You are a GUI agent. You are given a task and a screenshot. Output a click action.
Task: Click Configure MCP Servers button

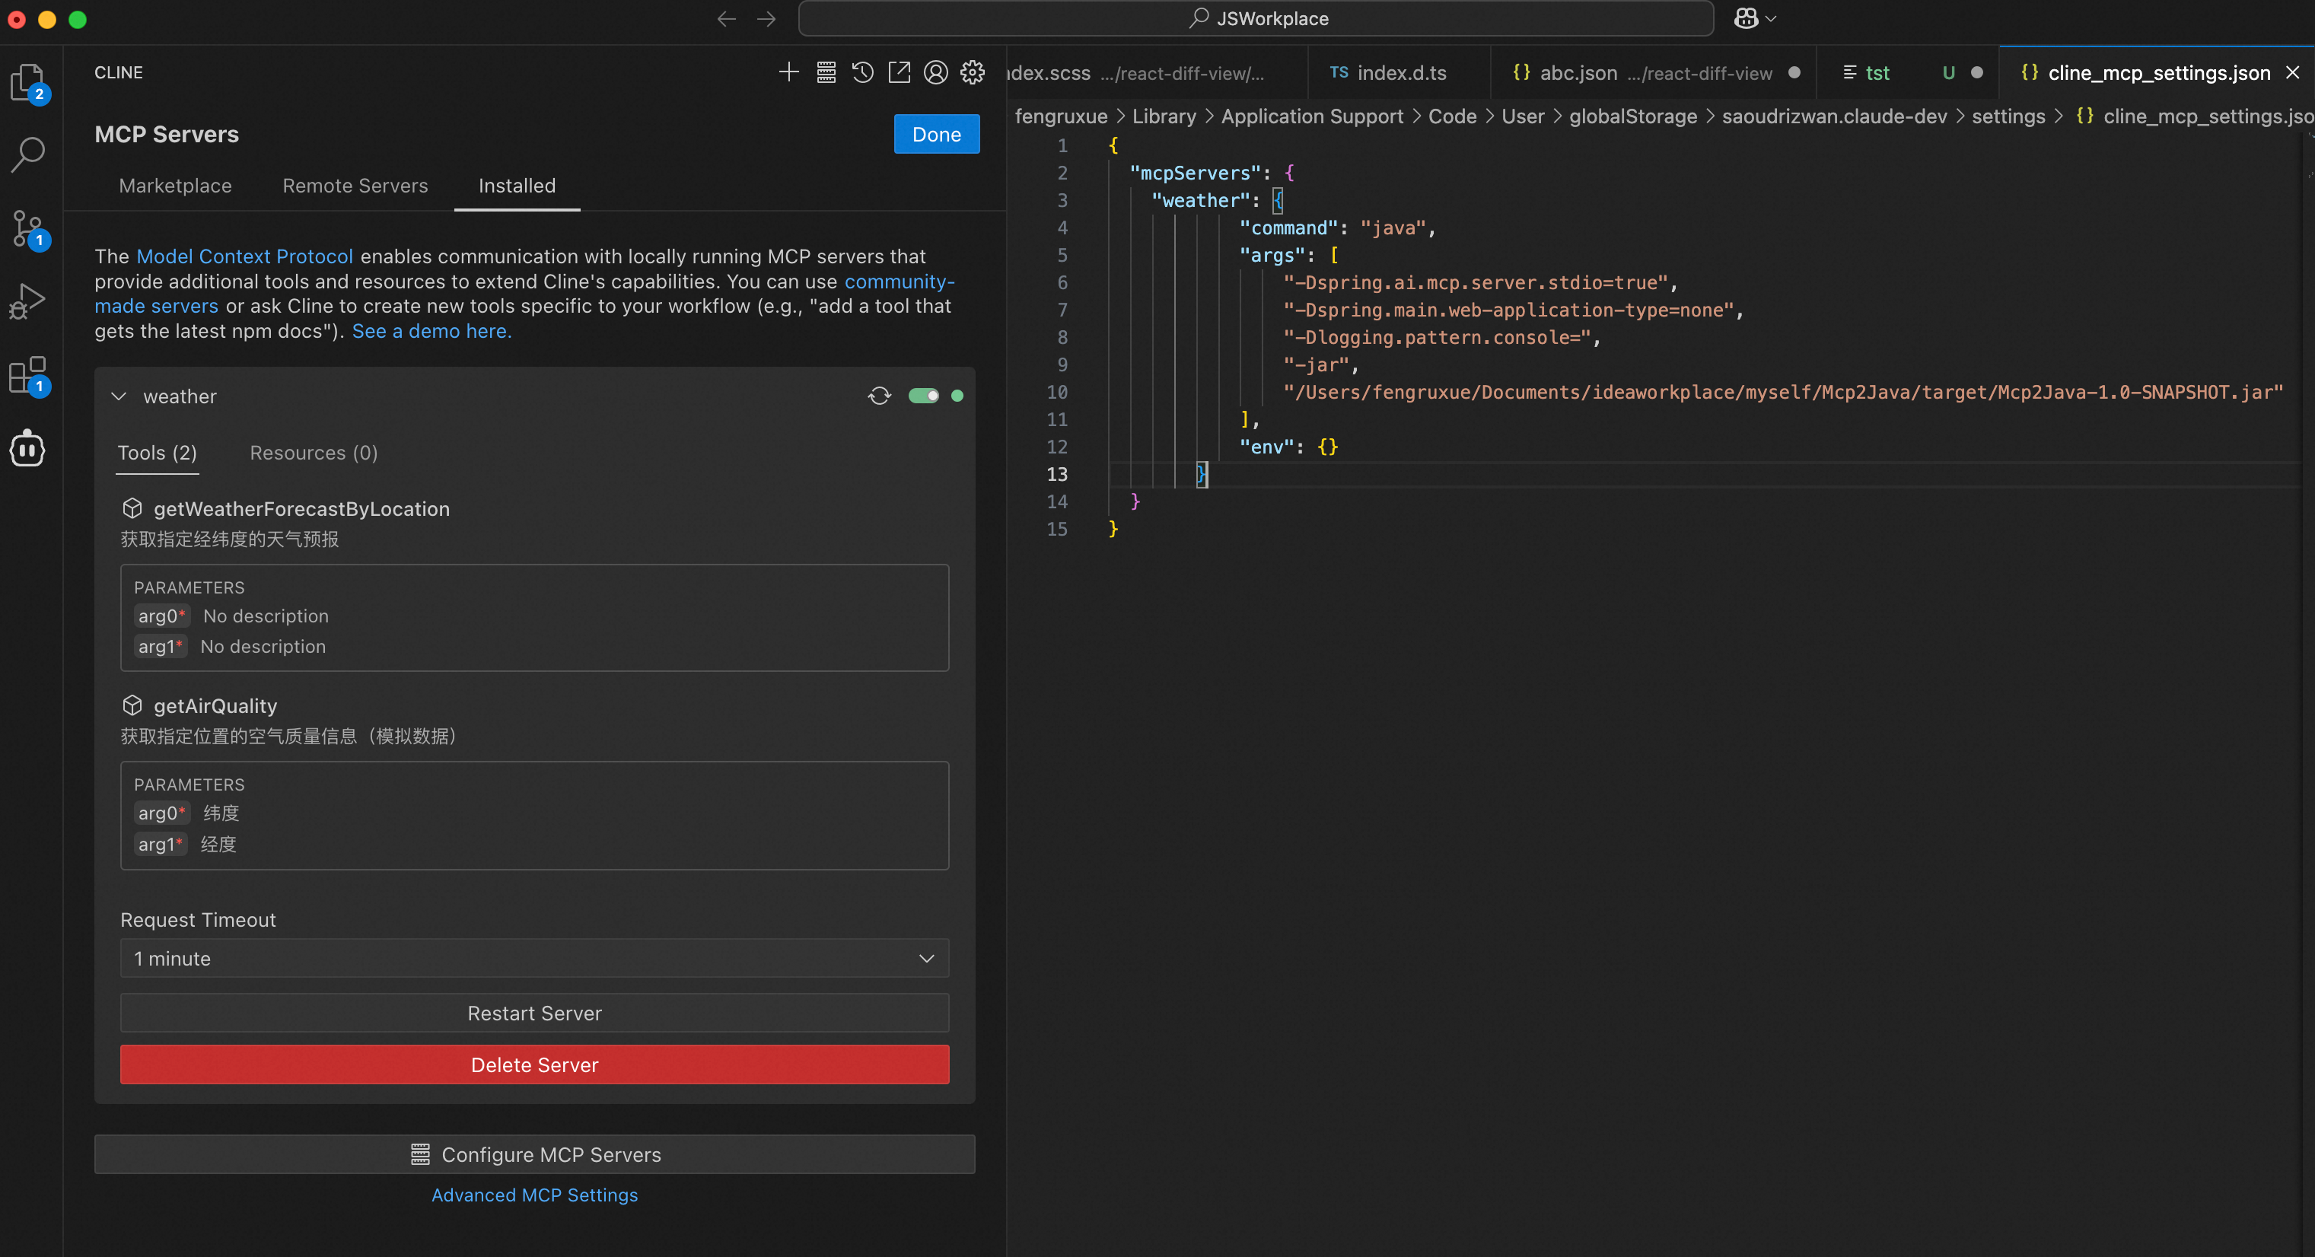[535, 1154]
